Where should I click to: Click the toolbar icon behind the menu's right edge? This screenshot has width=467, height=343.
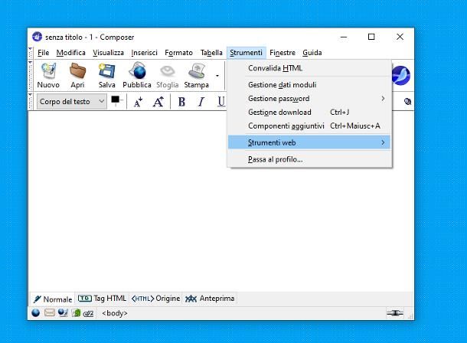(x=407, y=102)
